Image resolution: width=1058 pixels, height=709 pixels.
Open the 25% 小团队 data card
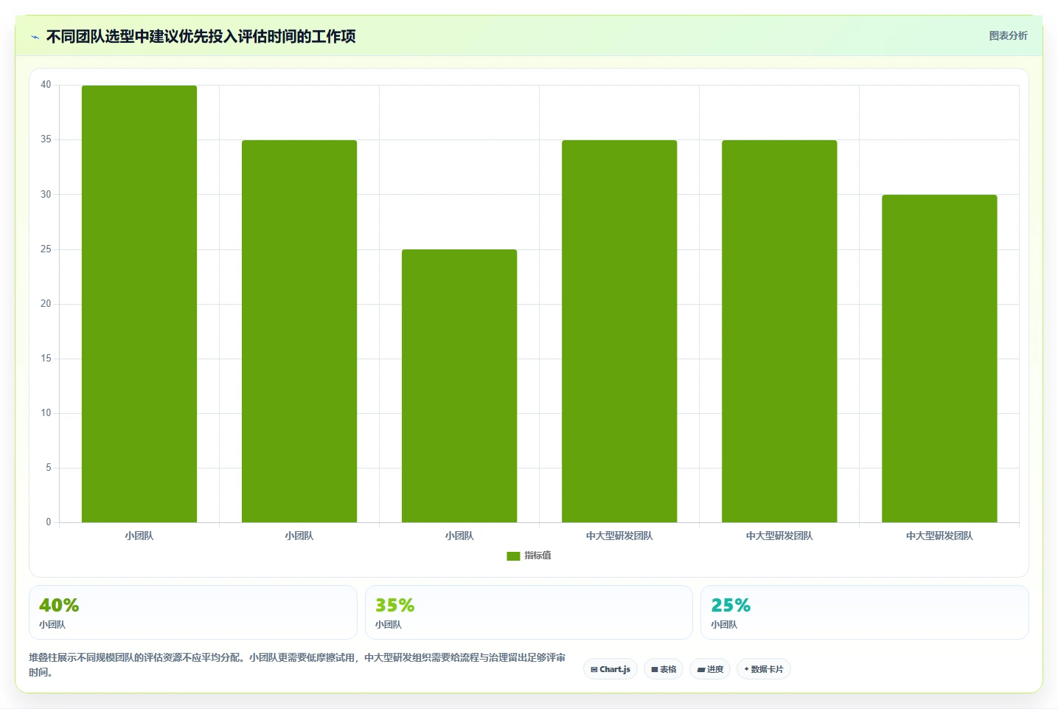(x=865, y=612)
